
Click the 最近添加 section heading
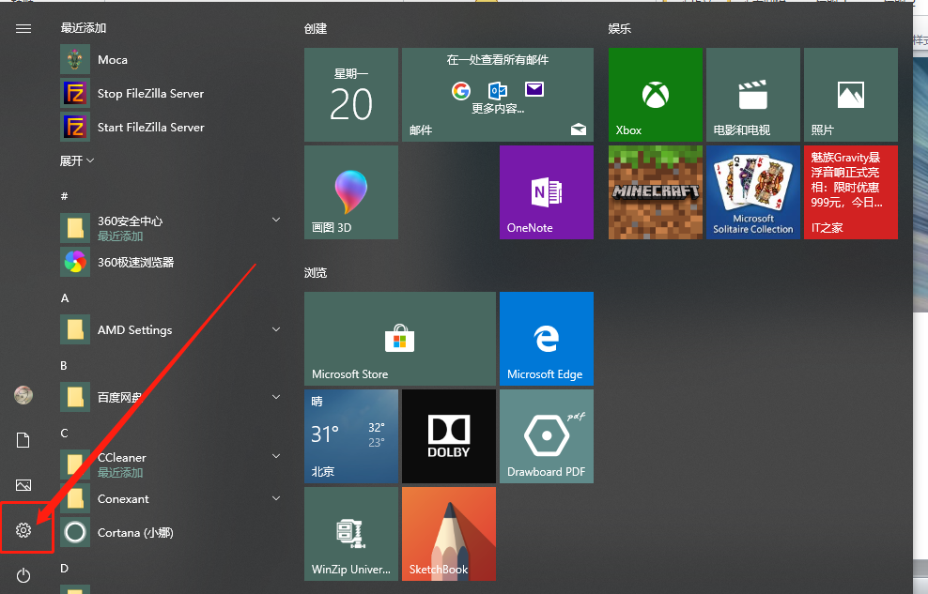pos(84,28)
